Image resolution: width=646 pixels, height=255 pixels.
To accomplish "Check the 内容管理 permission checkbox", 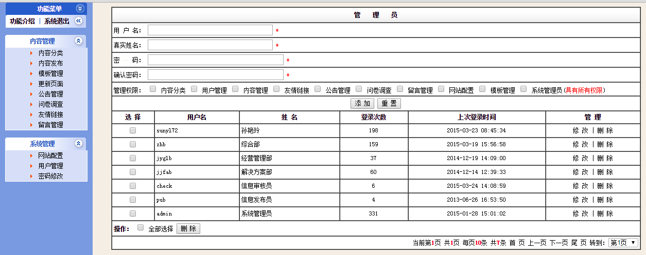I will [x=235, y=89].
